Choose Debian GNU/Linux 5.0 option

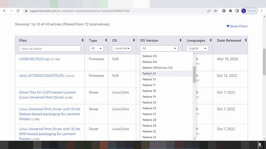coord(167,67)
